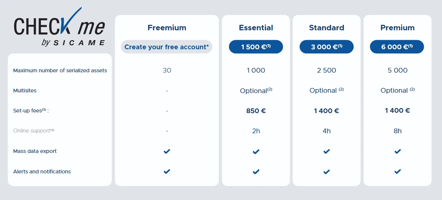The height and width of the screenshot is (200, 442).
Task: Select the 1 500 € Essential price button
Action: pos(256,47)
